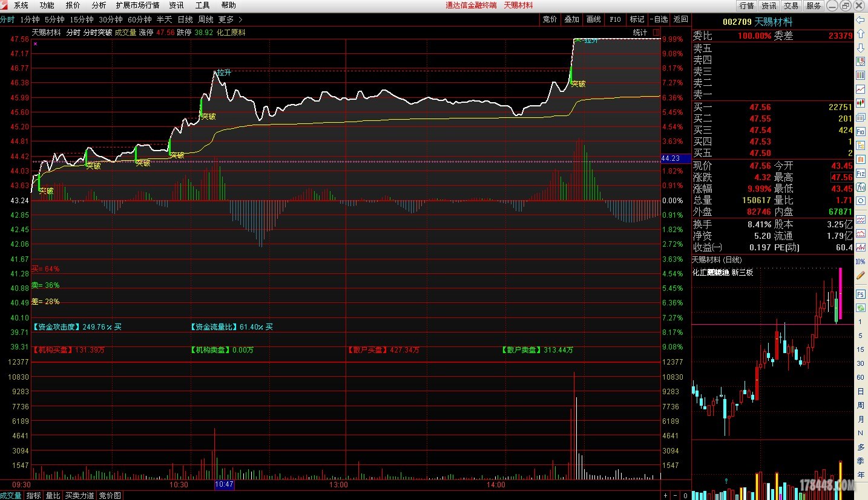Click the wavy dual-line indicator icon
The width and height of the screenshot is (868, 500).
[x=860, y=219]
